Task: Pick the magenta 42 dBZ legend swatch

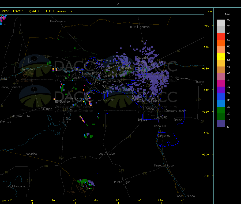Action: [x=221, y=83]
